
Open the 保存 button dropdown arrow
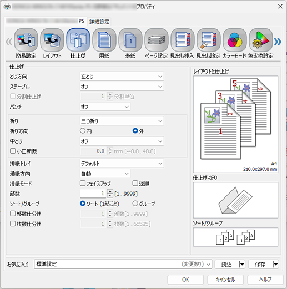(x=275, y=264)
